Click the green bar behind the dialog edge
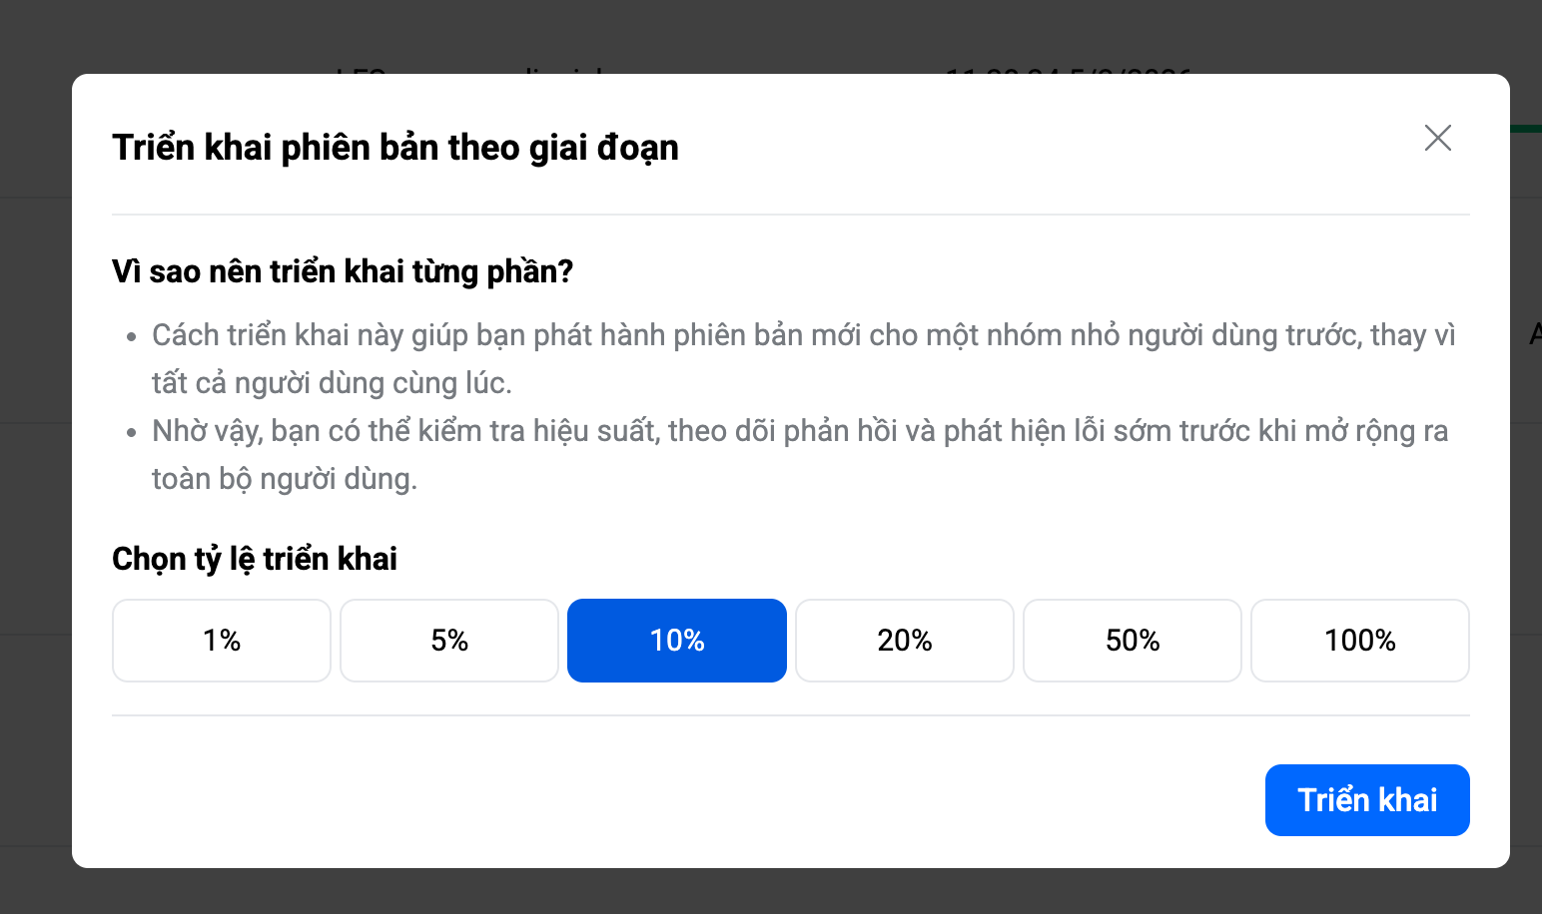The width and height of the screenshot is (1542, 914). (1525, 129)
